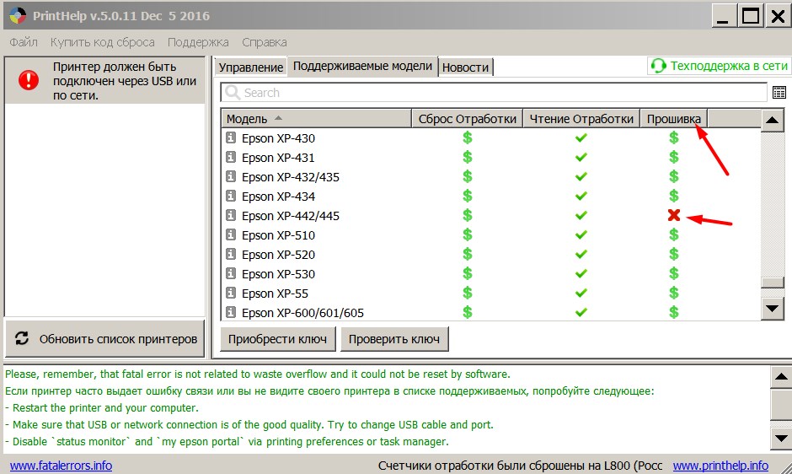Click firmware dollar icon for Epson XP-55
Image resolution: width=792 pixels, height=474 pixels.
[673, 294]
